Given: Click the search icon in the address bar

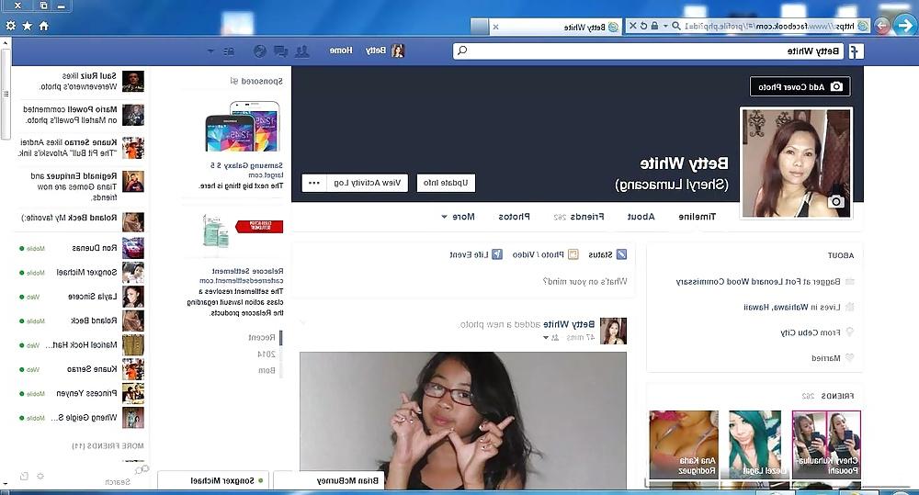Looking at the screenshot, I should 675,26.
